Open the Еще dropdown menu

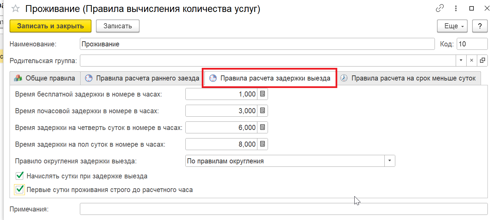452,26
